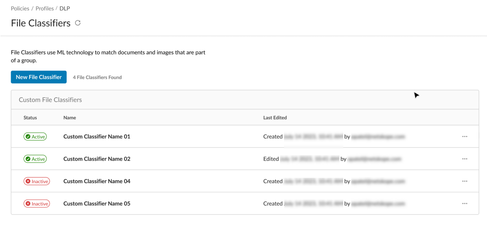Click the three-dot icon on Custom Classifier Name 05 row
487x228 pixels.
[x=465, y=203]
